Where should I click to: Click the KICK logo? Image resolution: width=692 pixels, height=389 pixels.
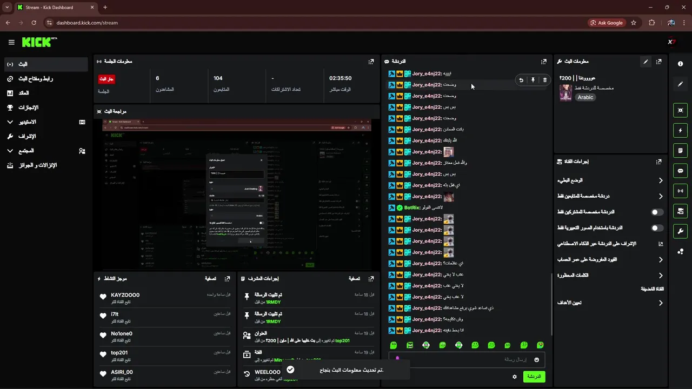tap(39, 42)
